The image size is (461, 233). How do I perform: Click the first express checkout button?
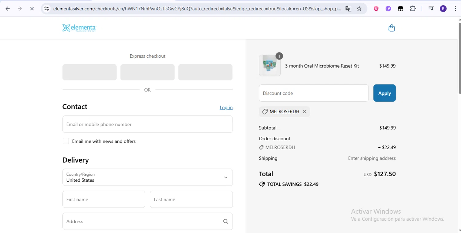coord(89,72)
